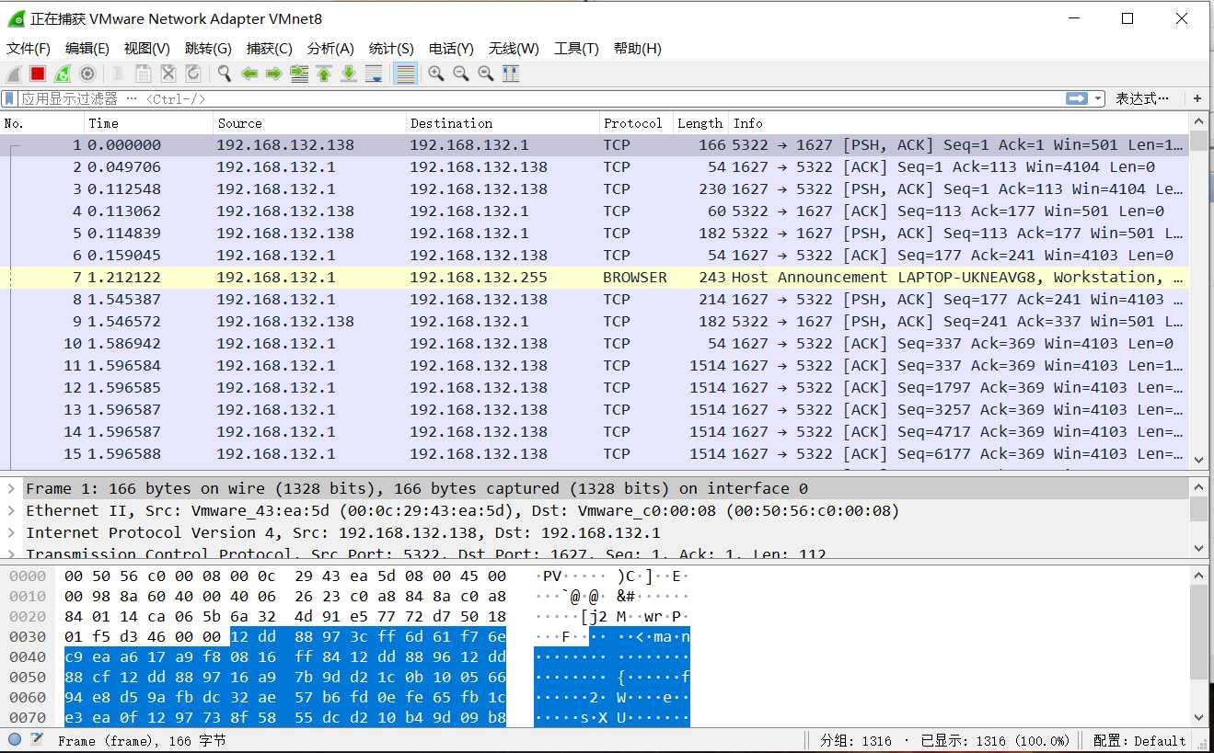The image size is (1214, 753).
Task: Open the 工具(T) menu
Action: 576,49
